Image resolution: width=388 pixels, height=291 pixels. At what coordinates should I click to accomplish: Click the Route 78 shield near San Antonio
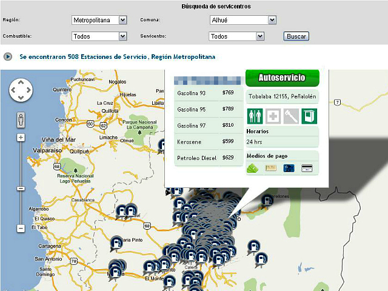pyautogui.click(x=74, y=261)
